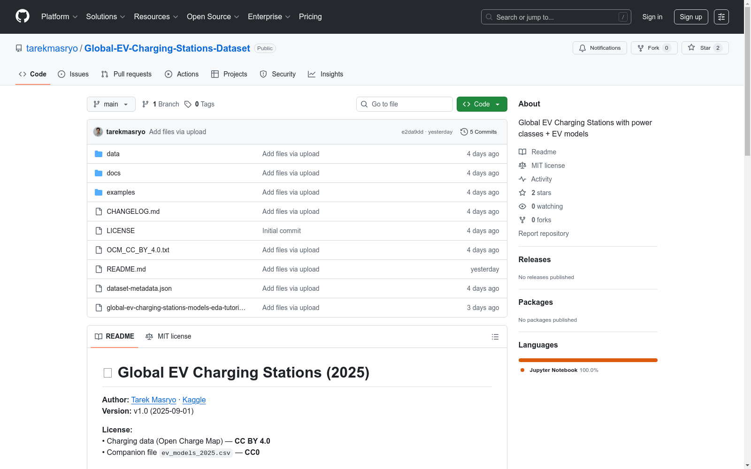Viewport: 751px width, 469px height.
Task: Open the Kaggle link in README
Action: 194,400
